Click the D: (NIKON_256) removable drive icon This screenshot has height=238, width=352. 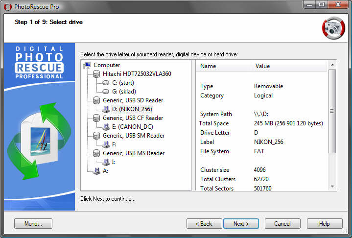[x=106, y=109]
